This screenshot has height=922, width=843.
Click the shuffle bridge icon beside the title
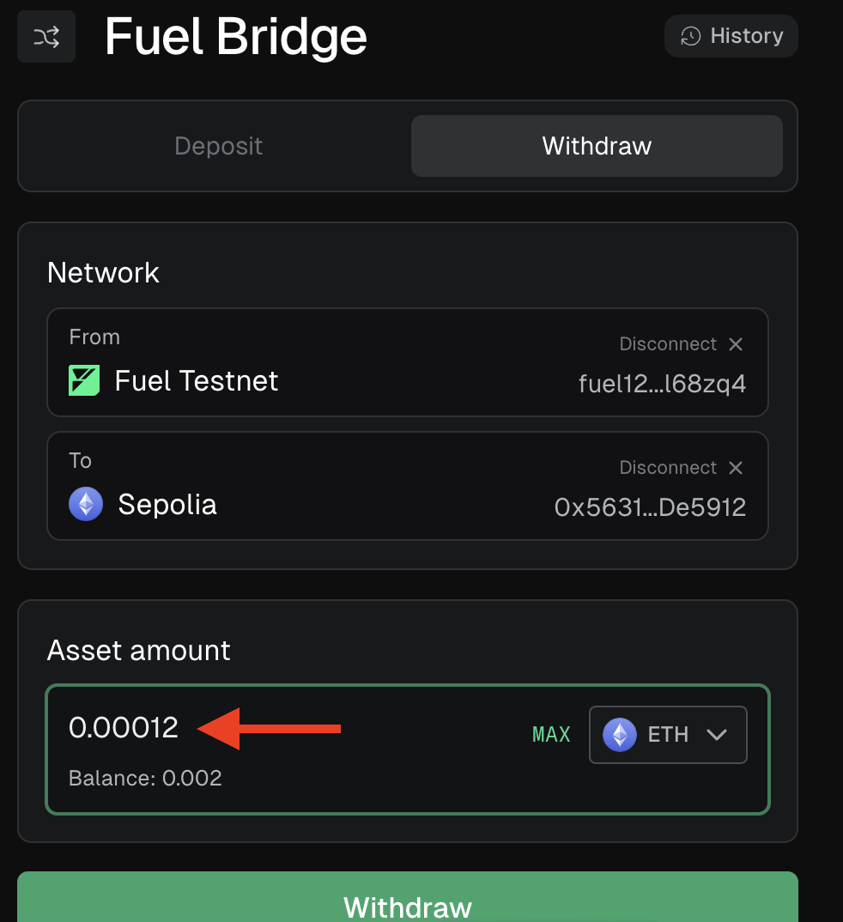45,36
